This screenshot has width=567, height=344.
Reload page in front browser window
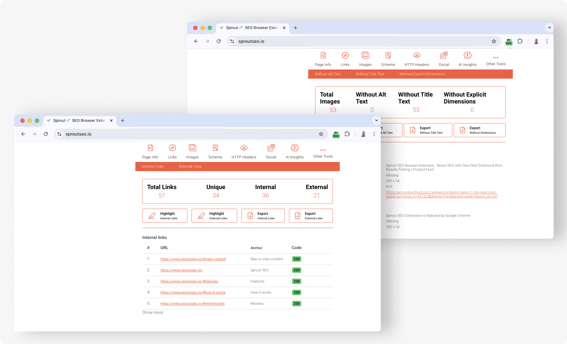click(46, 134)
